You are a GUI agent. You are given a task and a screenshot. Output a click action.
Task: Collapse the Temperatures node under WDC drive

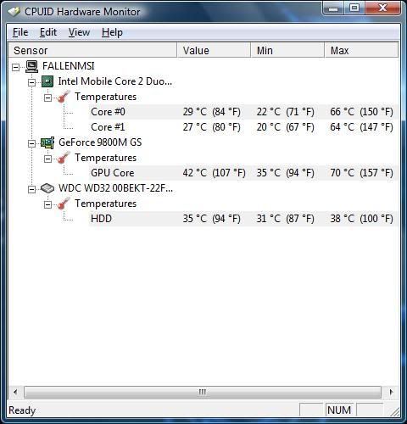pyautogui.click(x=48, y=204)
